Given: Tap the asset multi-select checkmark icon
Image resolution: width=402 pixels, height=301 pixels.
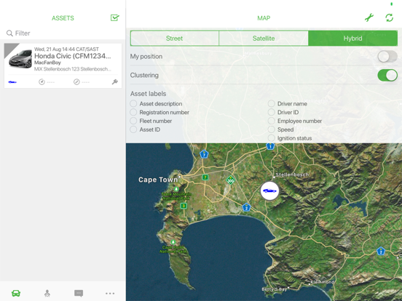Looking at the screenshot, I should (114, 17).
